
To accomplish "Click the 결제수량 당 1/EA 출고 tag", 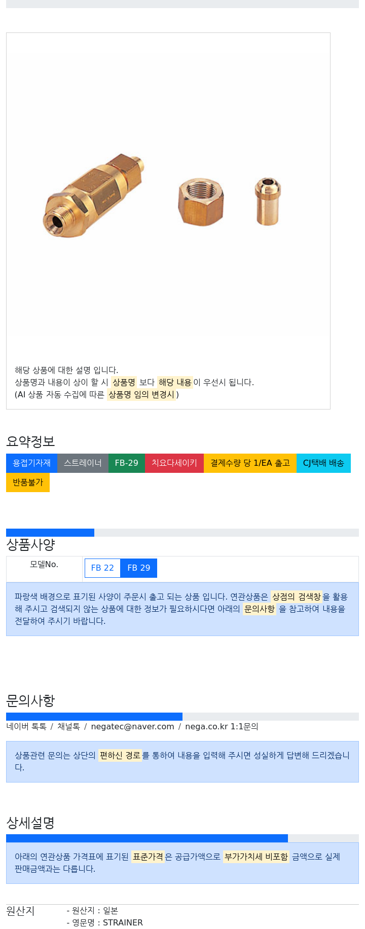I will [x=250, y=463].
